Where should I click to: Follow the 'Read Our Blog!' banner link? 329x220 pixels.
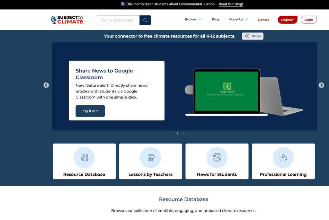click(x=231, y=4)
